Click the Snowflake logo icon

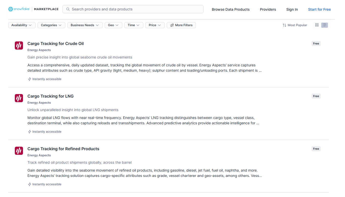click(x=10, y=9)
